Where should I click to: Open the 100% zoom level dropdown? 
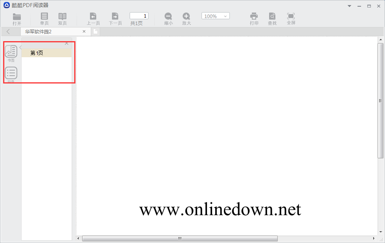[216, 16]
